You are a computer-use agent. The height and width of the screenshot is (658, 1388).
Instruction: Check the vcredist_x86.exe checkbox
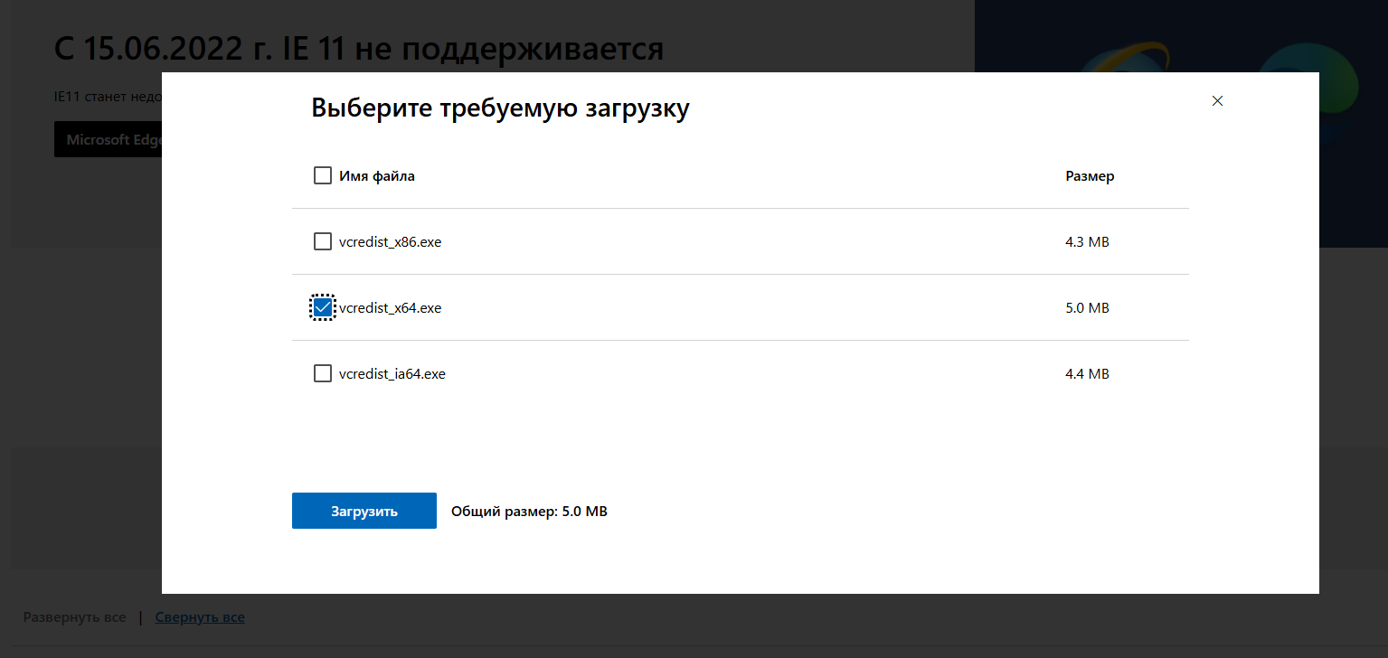[x=322, y=241]
